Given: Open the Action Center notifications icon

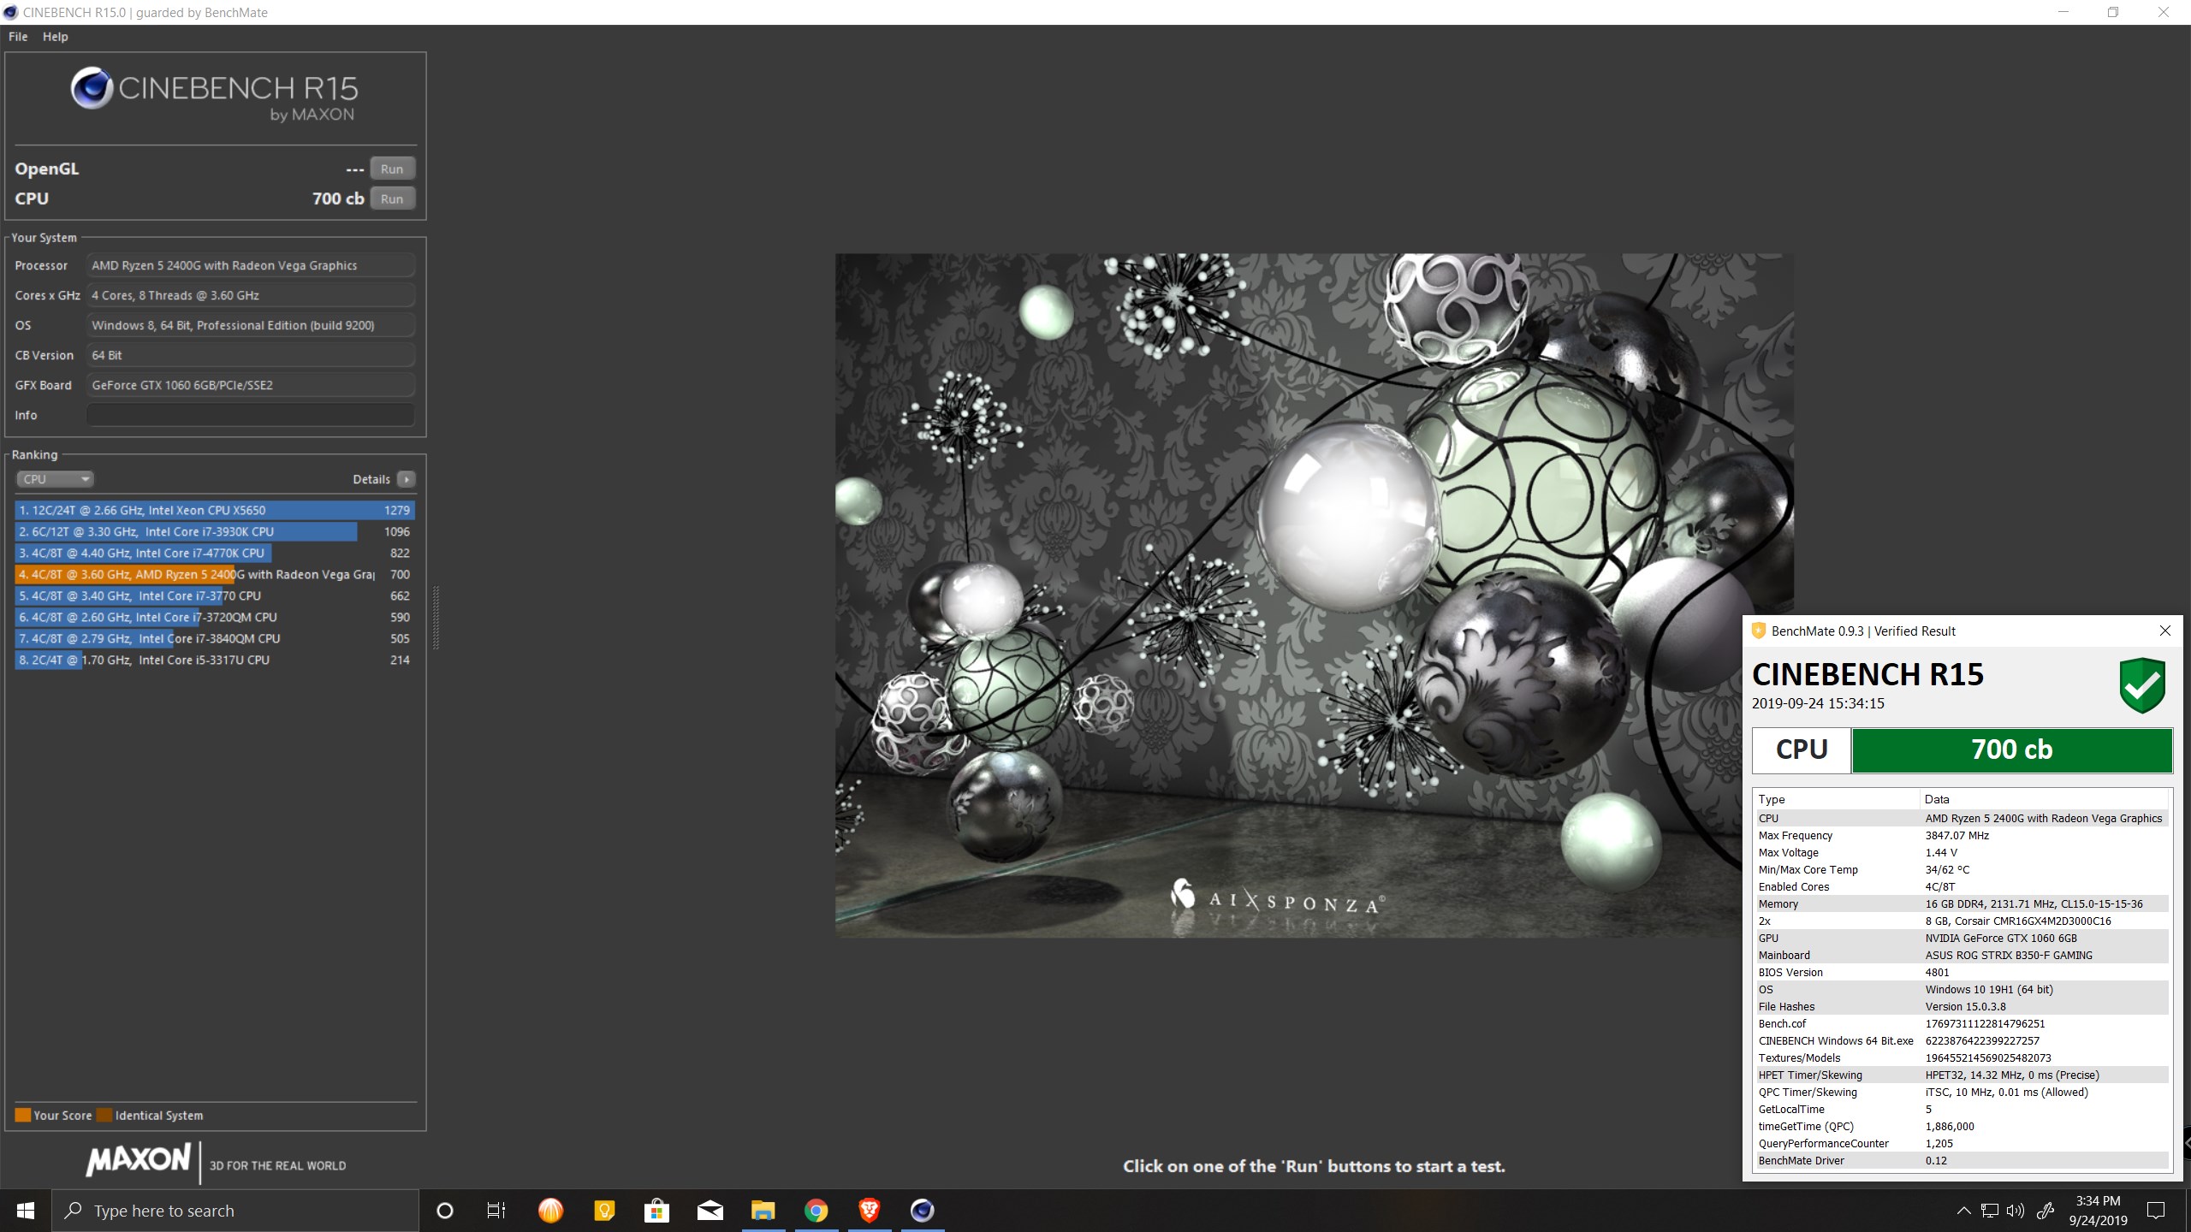Looking at the screenshot, I should [2156, 1211].
